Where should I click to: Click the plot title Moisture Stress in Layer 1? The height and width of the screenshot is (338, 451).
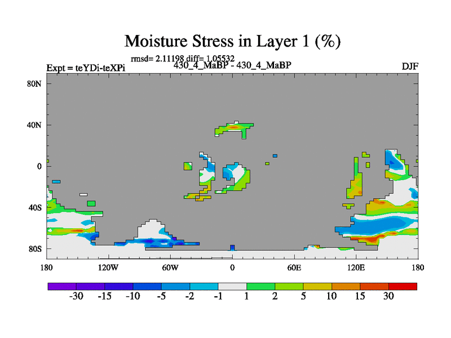(x=232, y=41)
